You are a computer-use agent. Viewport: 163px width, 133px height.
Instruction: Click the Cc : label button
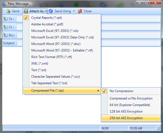point(11,27)
